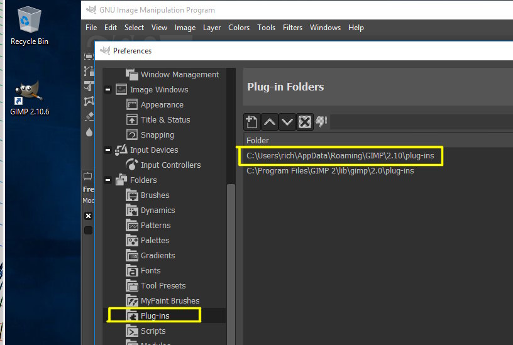Select the Brushes folder entry

pyautogui.click(x=155, y=195)
